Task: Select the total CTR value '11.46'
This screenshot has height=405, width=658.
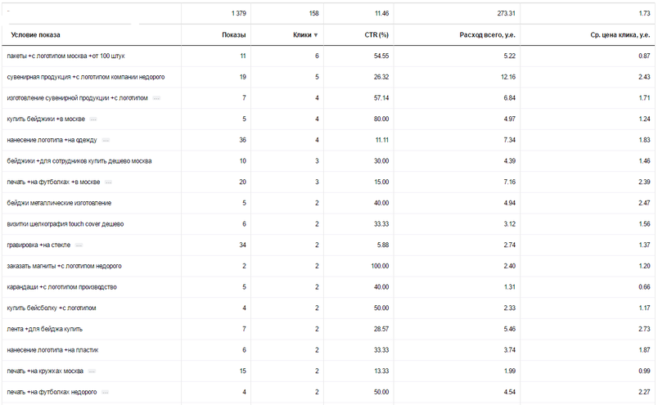Action: point(381,13)
